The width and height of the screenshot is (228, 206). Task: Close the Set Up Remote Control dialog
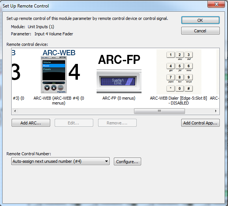(216, 4)
